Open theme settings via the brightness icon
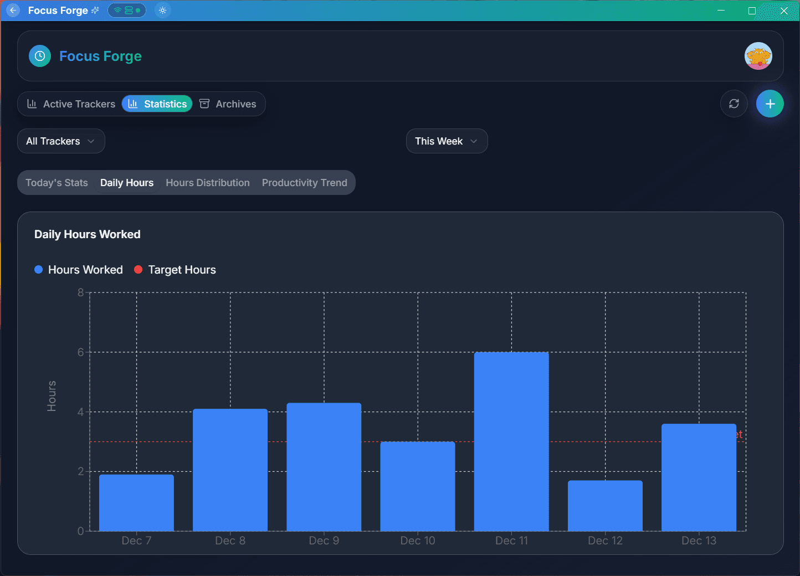This screenshot has width=800, height=576. 162,10
